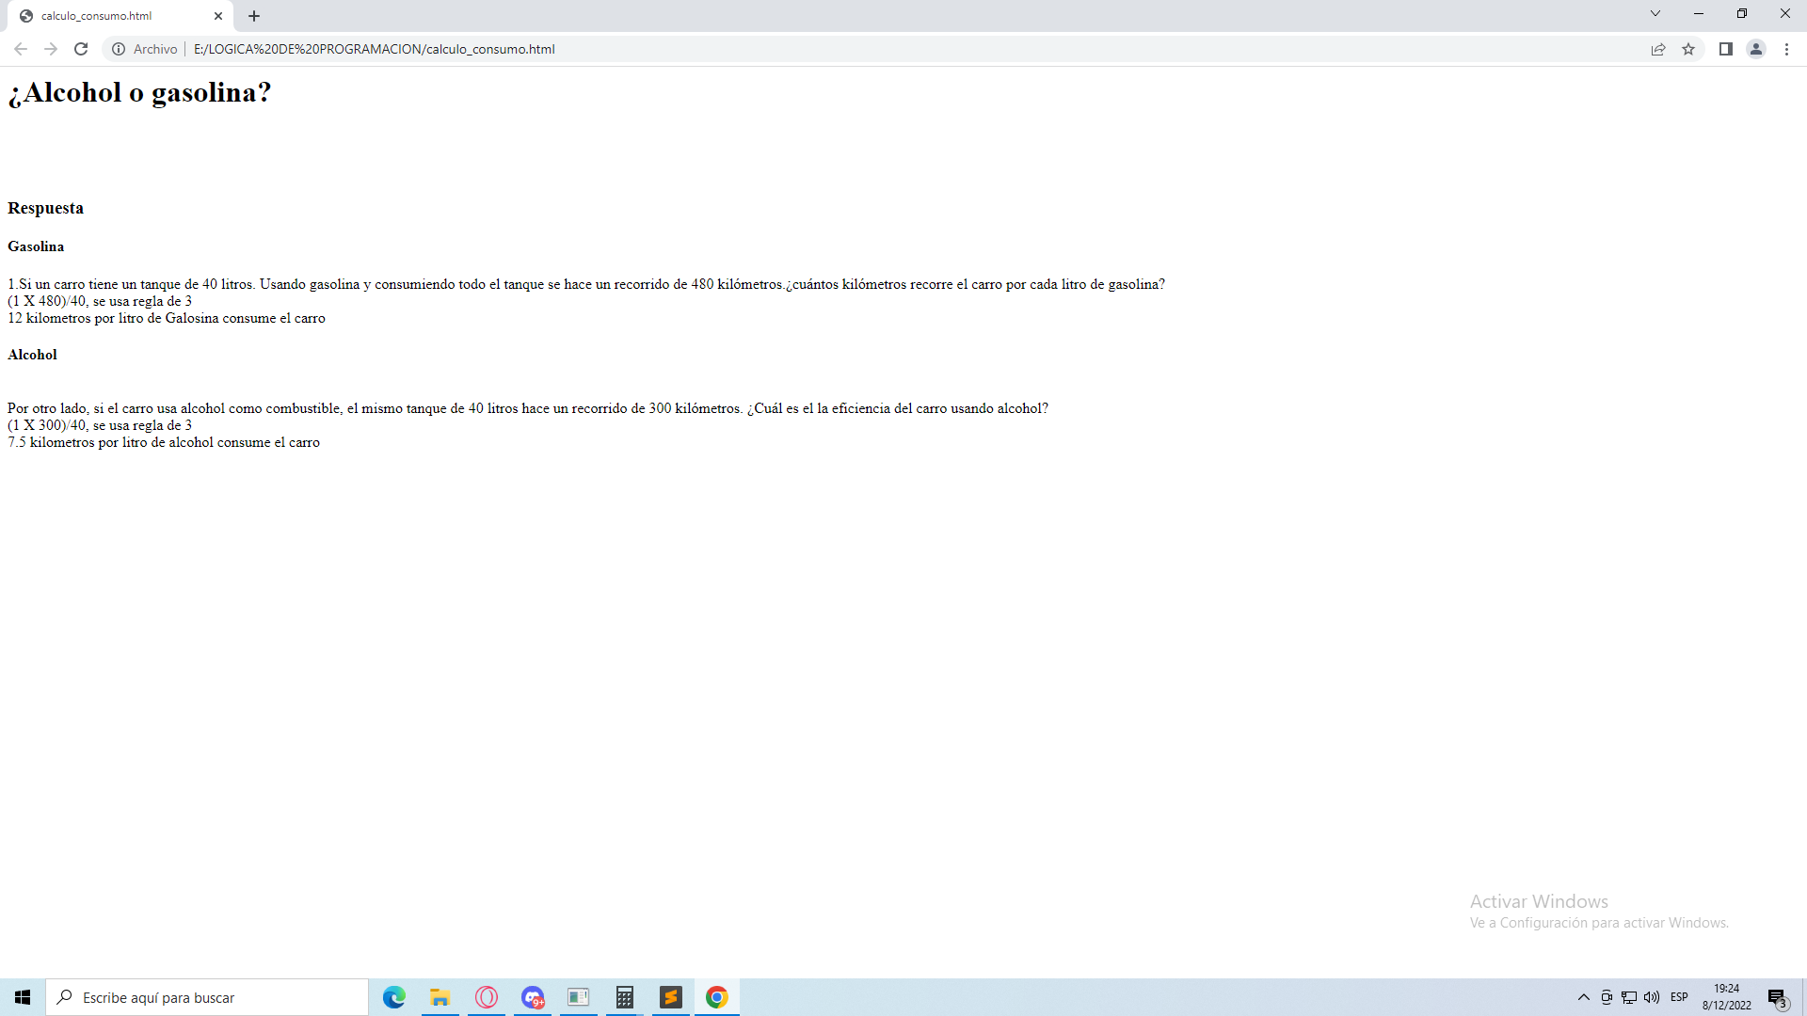Open Chrome three-dot menu

pos(1786,49)
